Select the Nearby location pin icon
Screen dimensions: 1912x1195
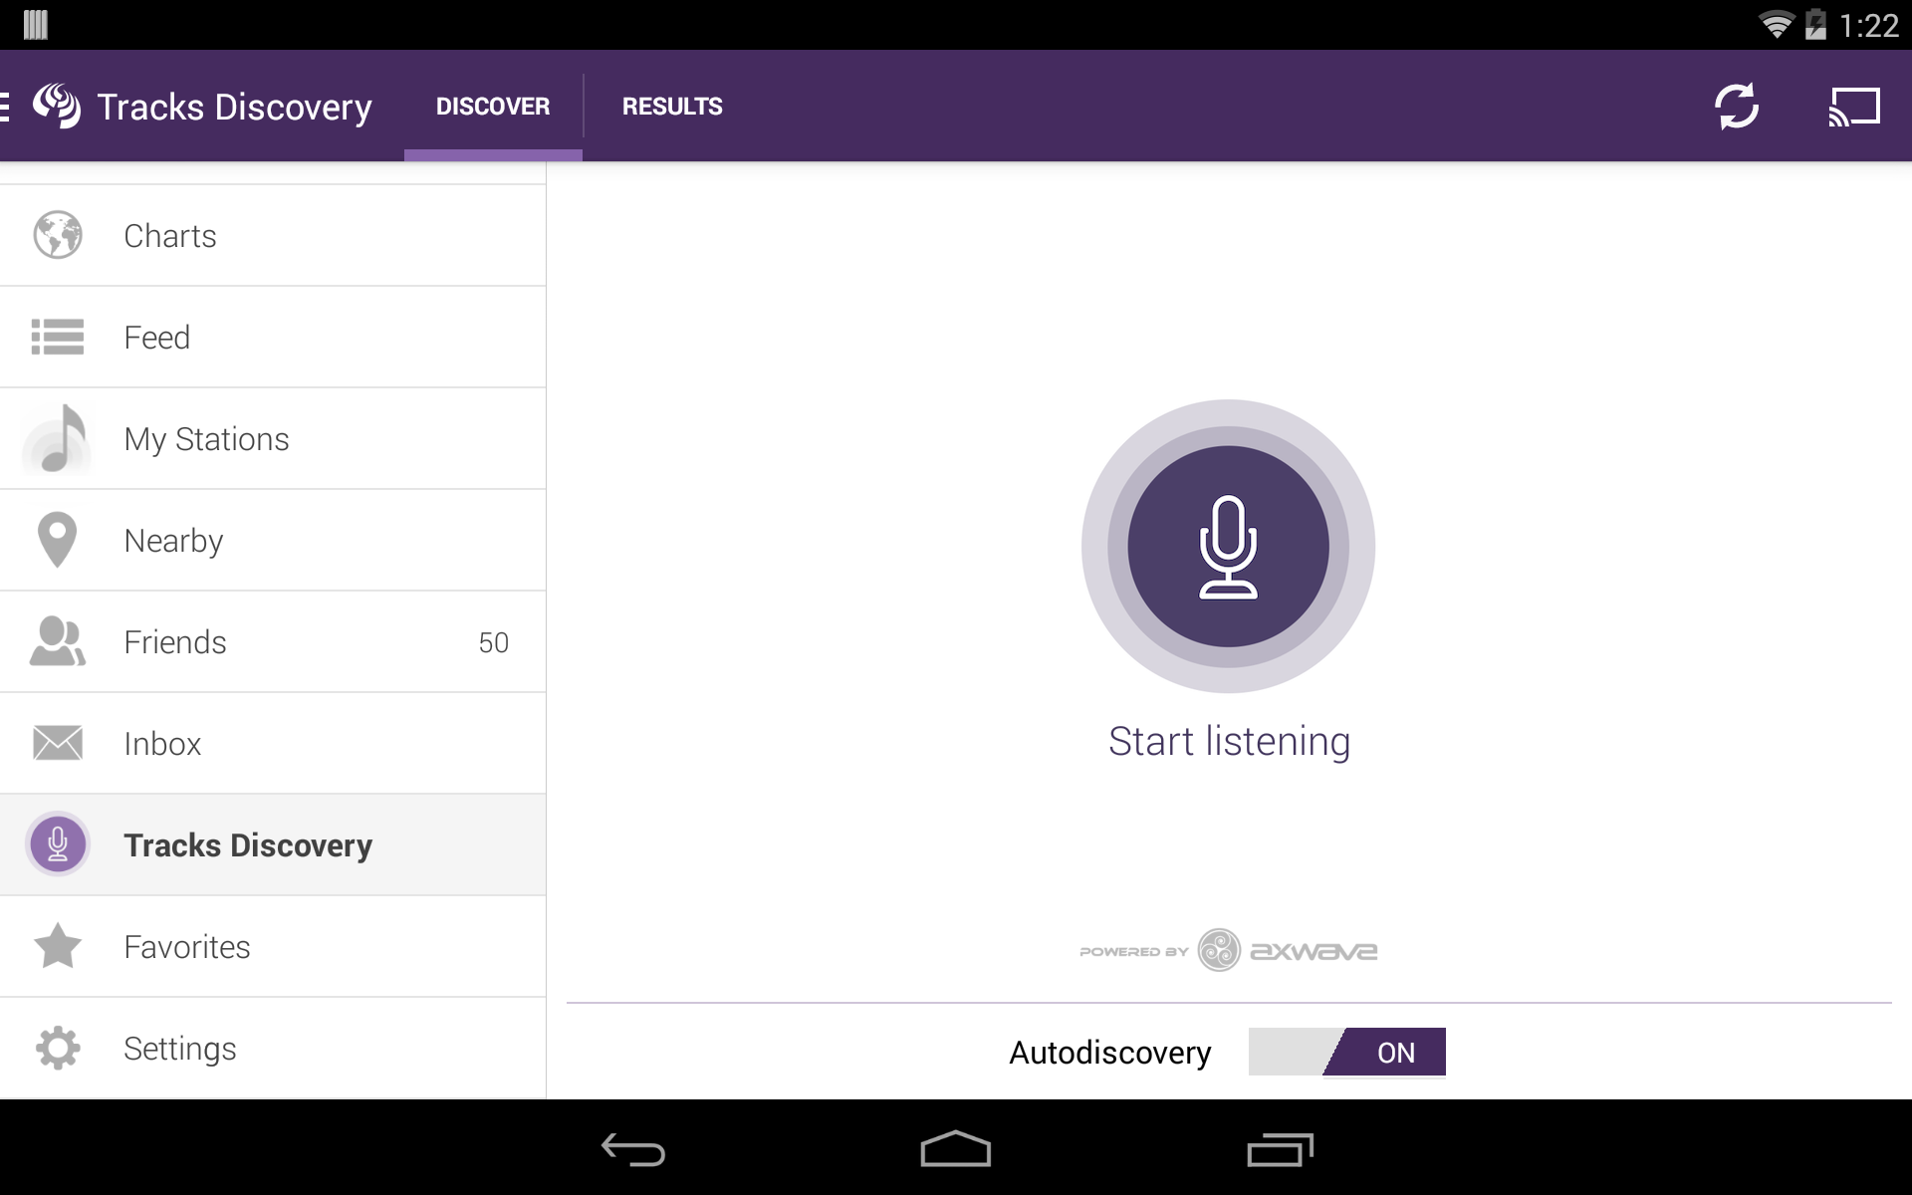click(58, 541)
